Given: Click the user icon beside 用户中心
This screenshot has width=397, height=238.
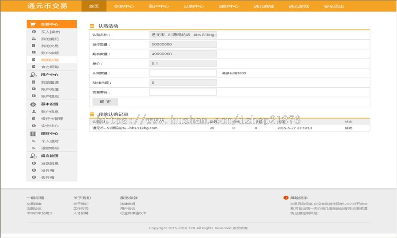Looking at the screenshot, I should (33, 75).
